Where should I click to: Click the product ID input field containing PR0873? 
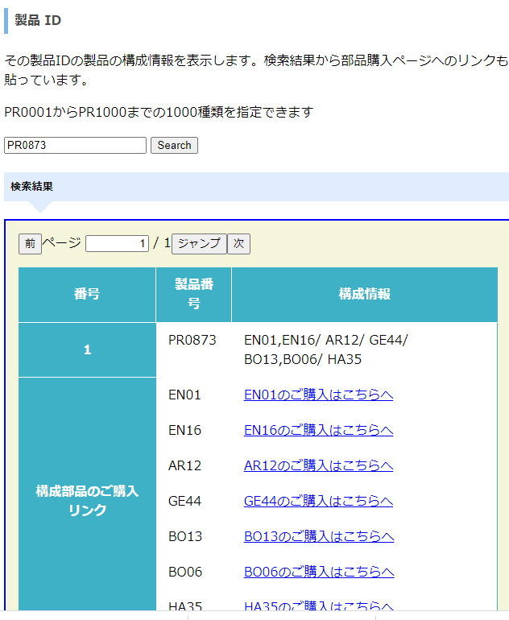[75, 145]
